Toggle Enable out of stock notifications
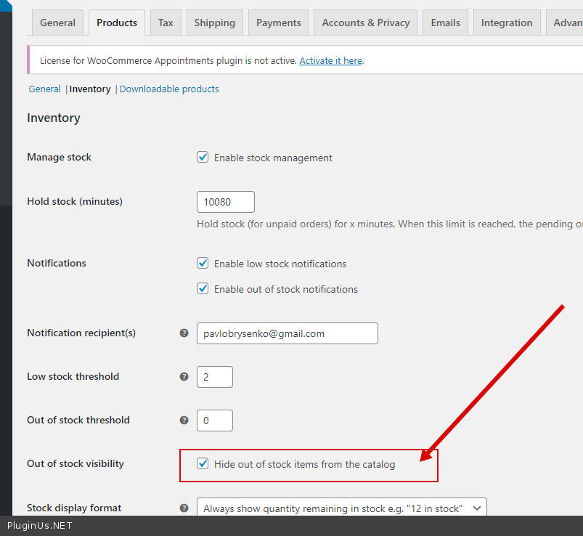The image size is (583, 536). pyautogui.click(x=203, y=289)
